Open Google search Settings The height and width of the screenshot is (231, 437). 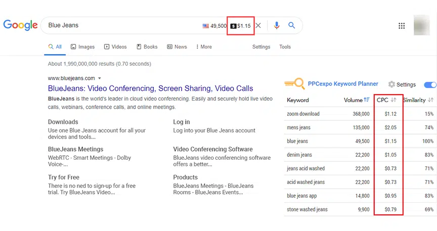click(261, 47)
